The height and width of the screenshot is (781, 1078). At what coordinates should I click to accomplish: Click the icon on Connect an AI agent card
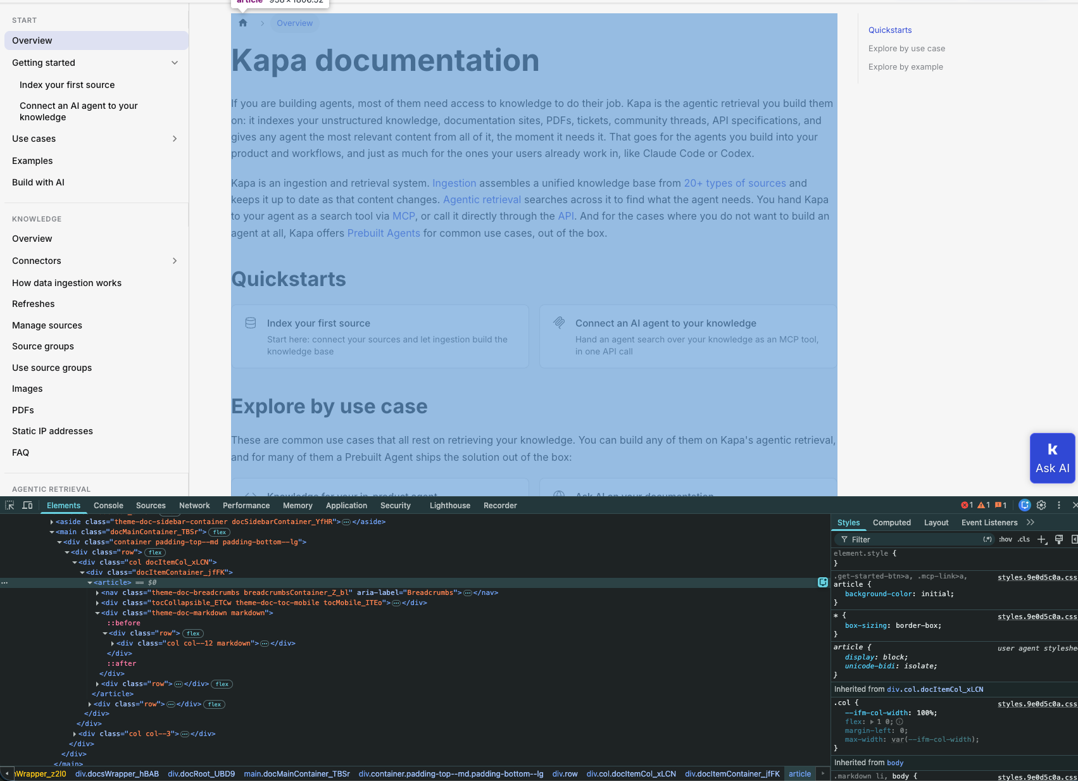(559, 323)
